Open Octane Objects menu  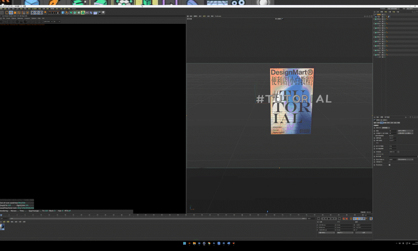[x=14, y=18]
